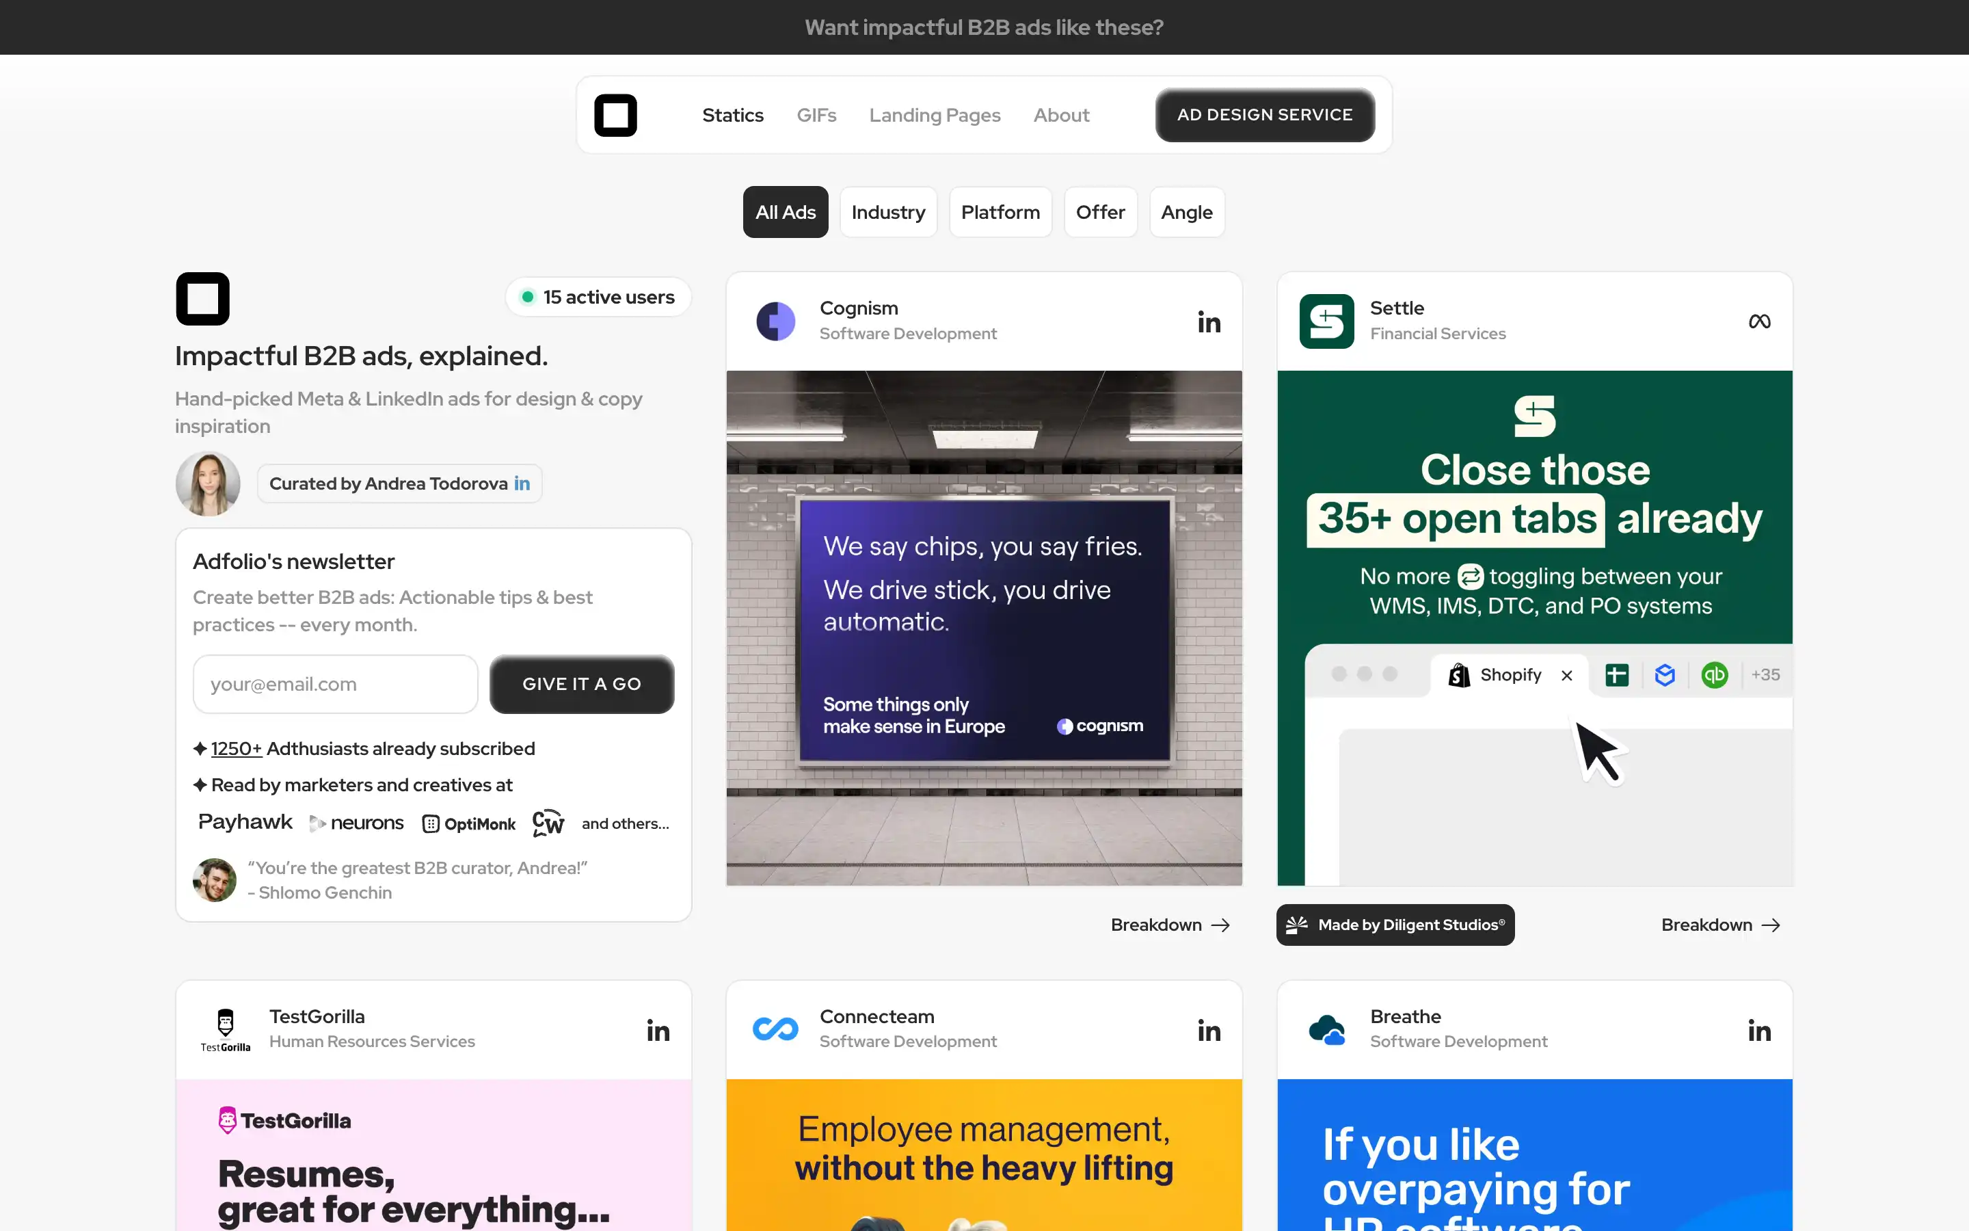This screenshot has height=1231, width=1969.
Task: Open the Platform filter options
Action: point(1000,212)
